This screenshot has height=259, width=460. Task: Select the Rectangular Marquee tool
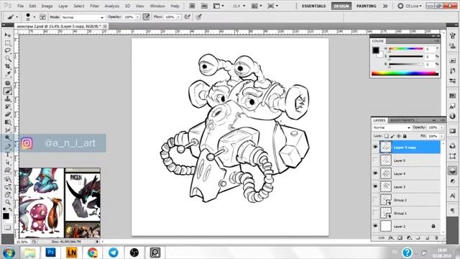tap(8, 43)
